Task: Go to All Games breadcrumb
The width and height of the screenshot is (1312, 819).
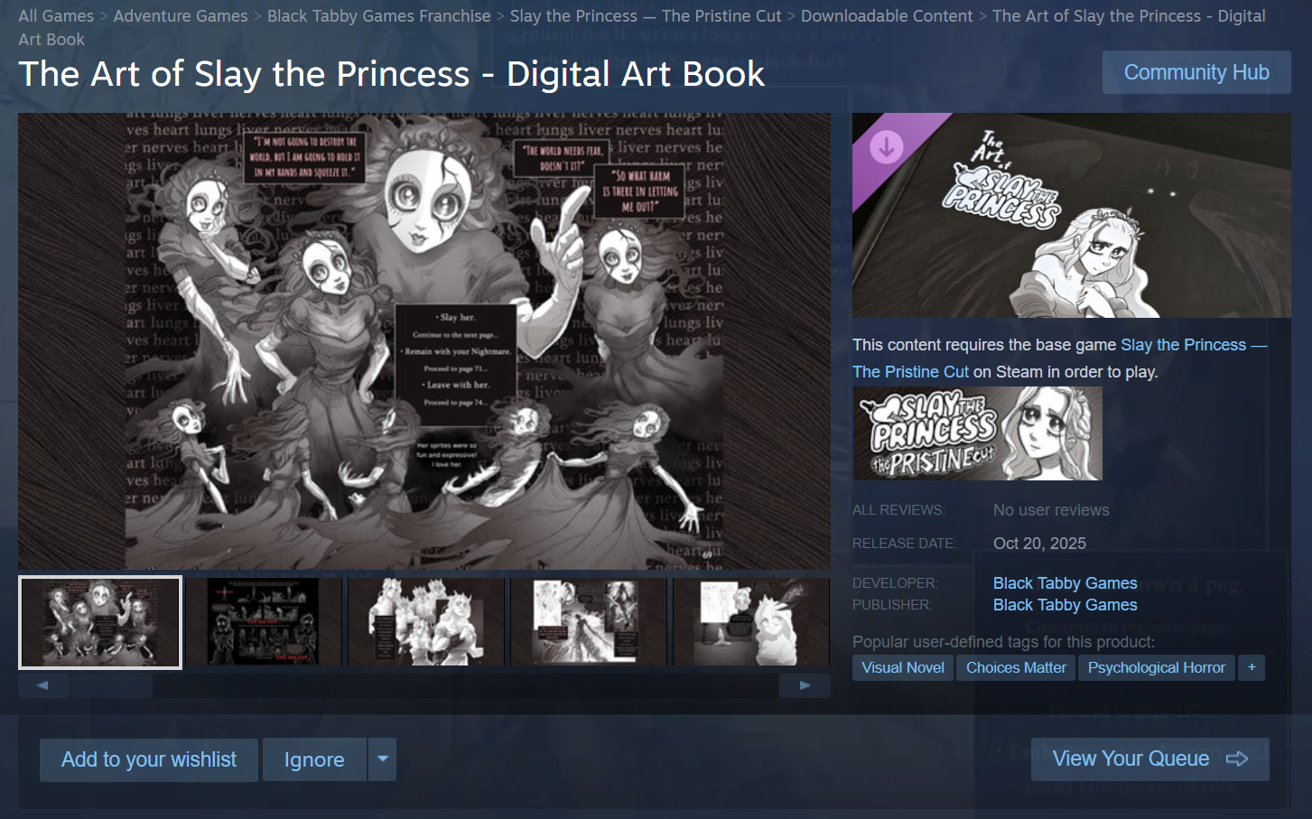Action: pyautogui.click(x=56, y=16)
